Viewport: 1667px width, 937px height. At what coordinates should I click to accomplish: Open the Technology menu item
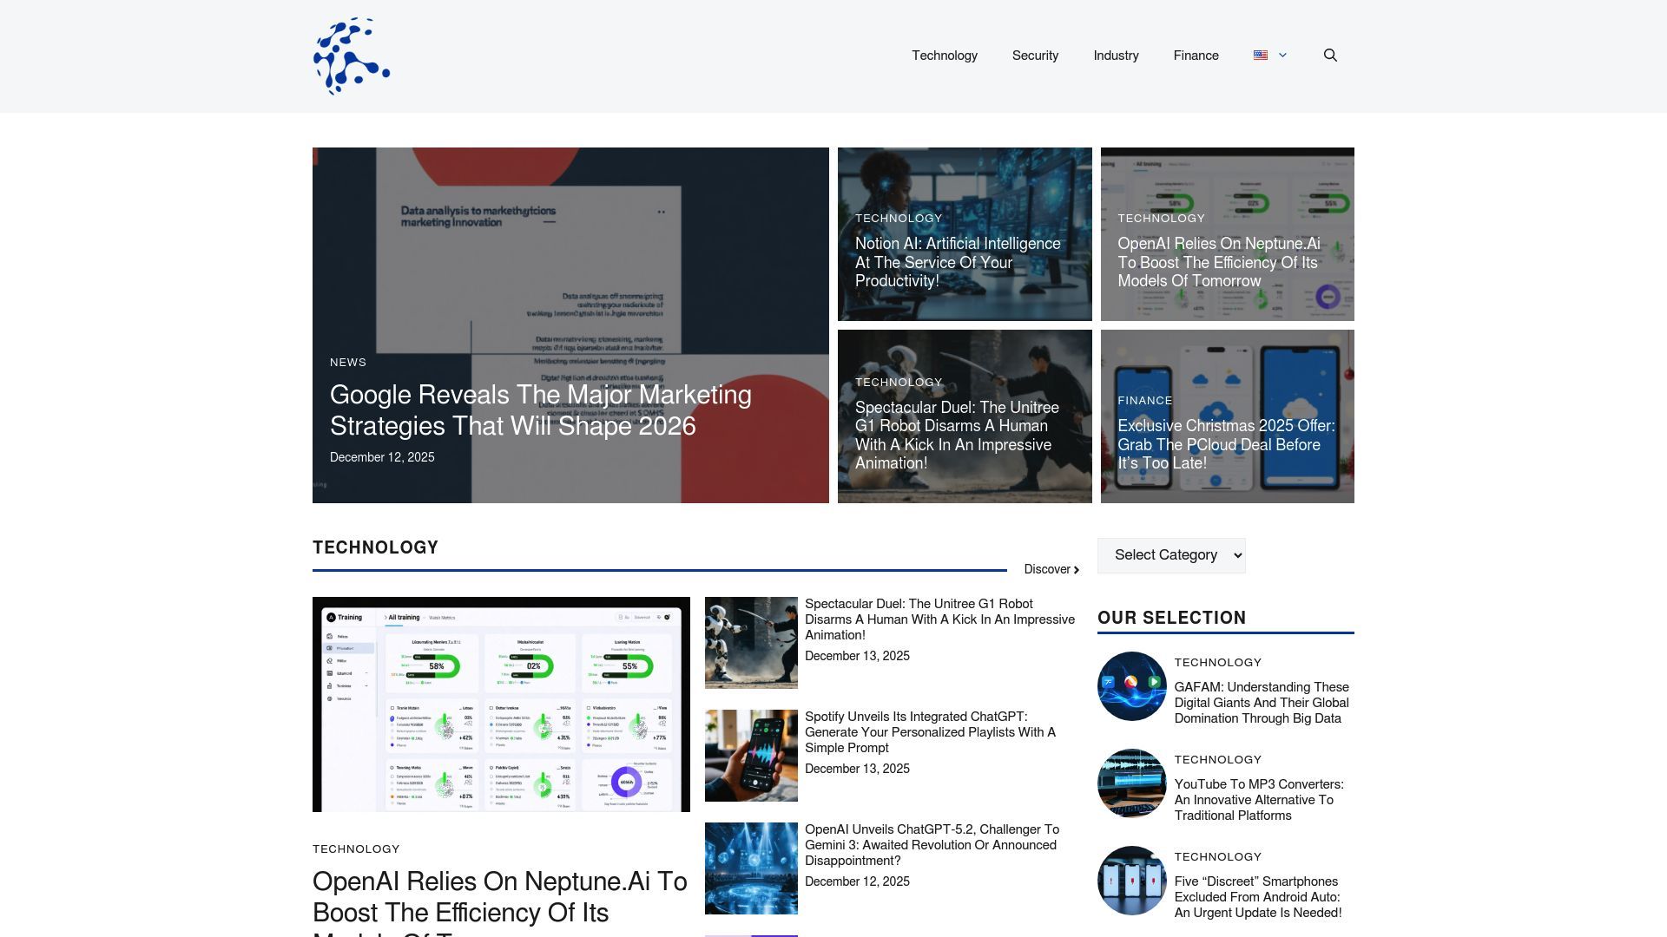[x=945, y=56]
